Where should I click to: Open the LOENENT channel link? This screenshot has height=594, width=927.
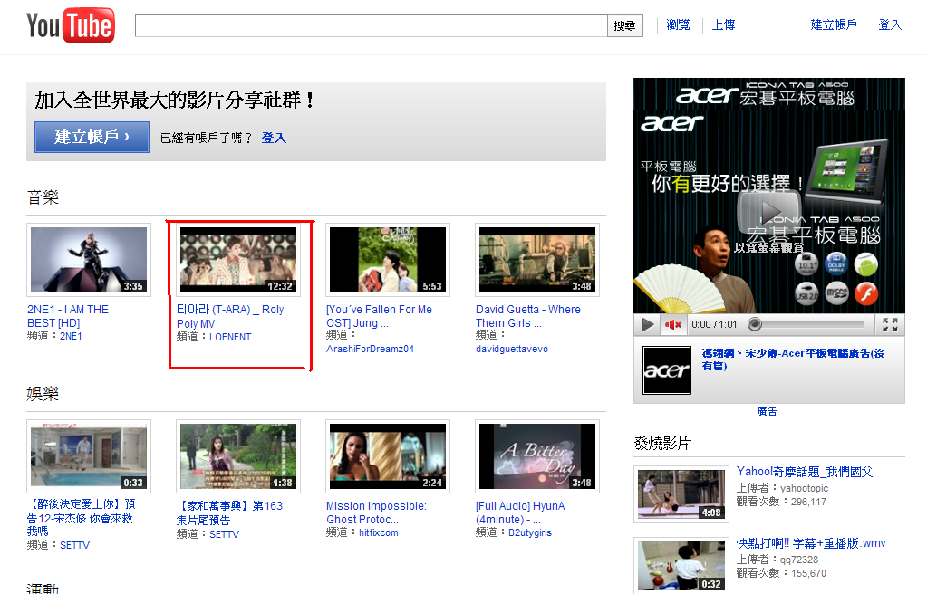pos(230,337)
